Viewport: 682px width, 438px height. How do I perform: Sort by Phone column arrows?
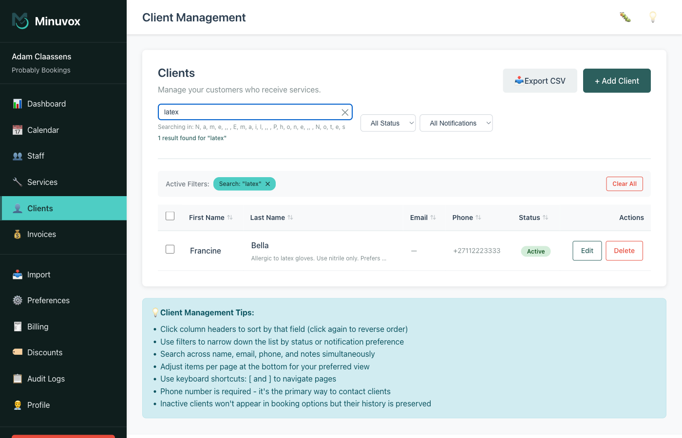click(x=478, y=218)
